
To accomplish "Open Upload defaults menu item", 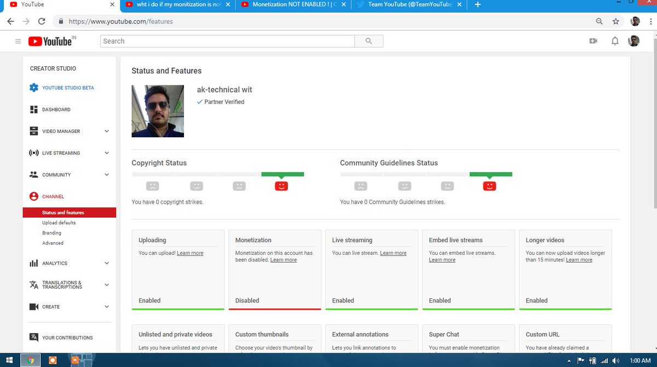I will pyautogui.click(x=59, y=223).
